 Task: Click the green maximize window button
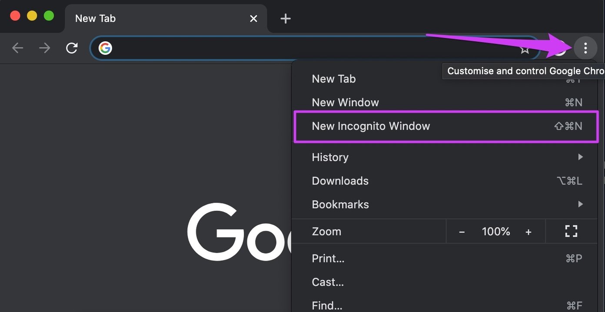[49, 16]
